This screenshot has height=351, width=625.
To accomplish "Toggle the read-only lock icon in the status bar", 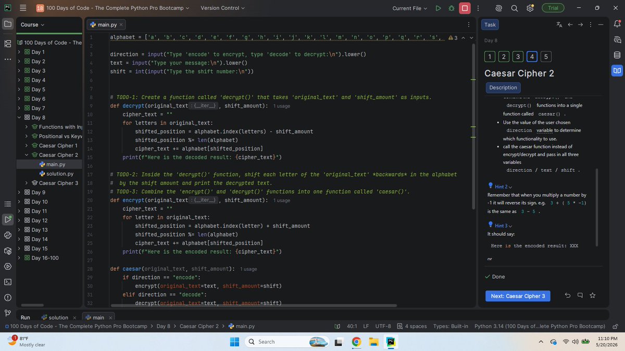I will coord(615,327).
